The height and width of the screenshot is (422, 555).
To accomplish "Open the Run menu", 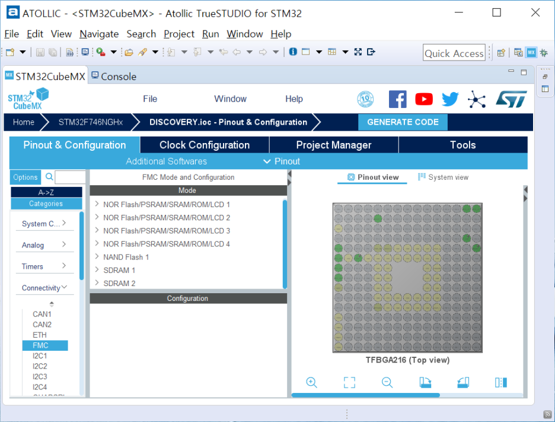I will [210, 34].
